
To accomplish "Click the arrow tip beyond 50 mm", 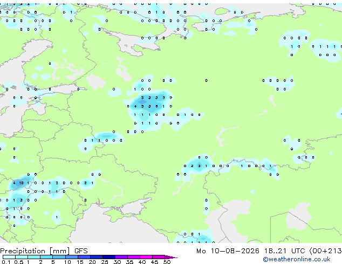I will coord(171,257).
